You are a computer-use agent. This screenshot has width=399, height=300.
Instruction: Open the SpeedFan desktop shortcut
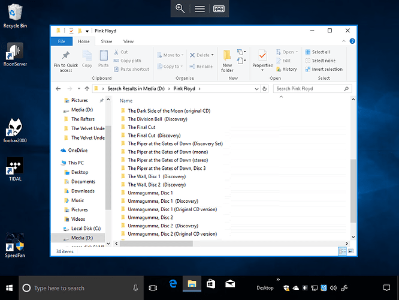tap(15, 246)
